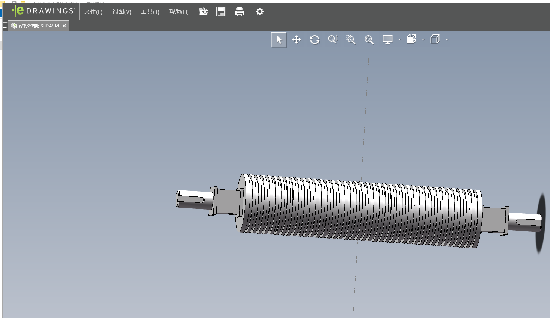Open the Options gear settings
The image size is (550, 318).
click(x=259, y=12)
